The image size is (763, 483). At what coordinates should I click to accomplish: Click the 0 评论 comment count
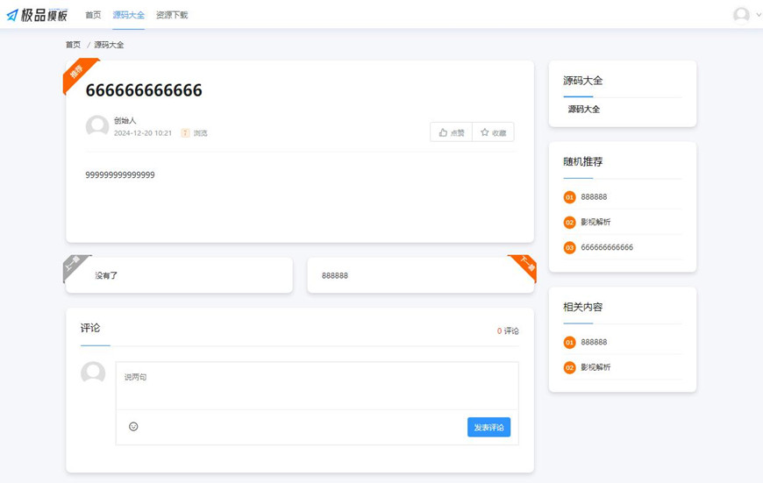[x=508, y=330]
